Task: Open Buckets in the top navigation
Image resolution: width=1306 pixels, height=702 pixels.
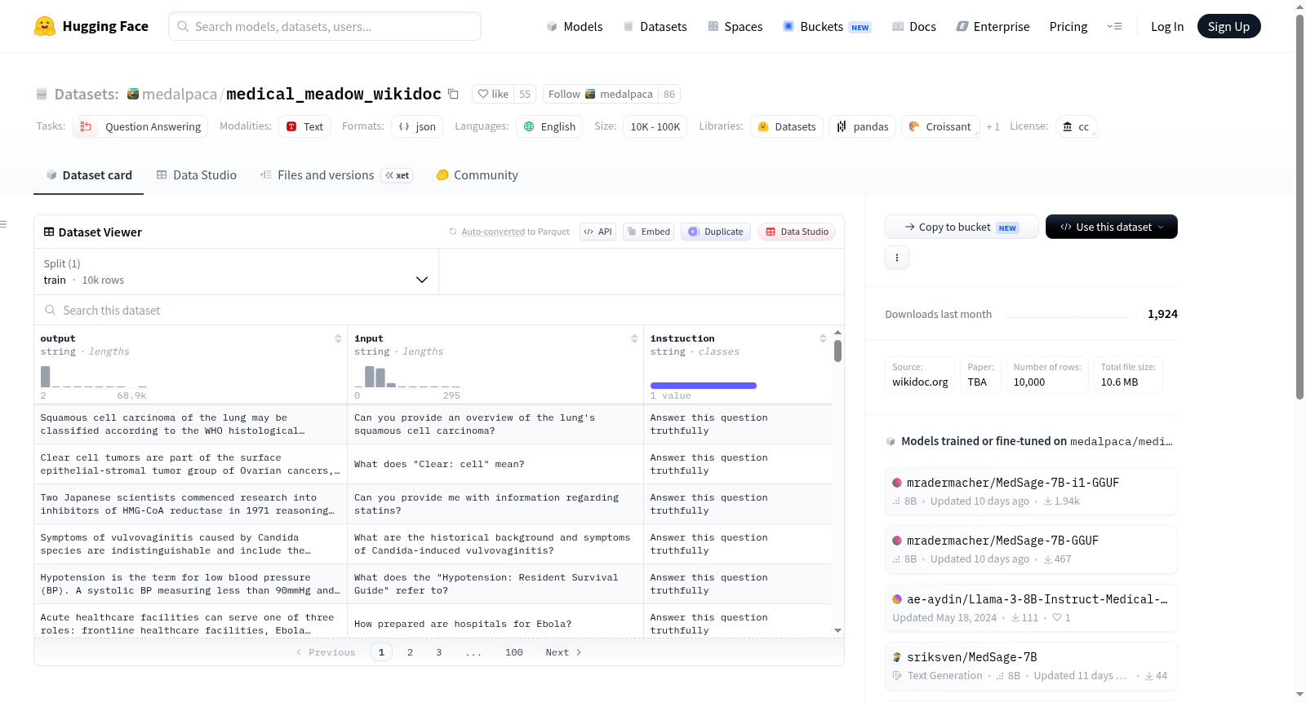Action: [827, 26]
